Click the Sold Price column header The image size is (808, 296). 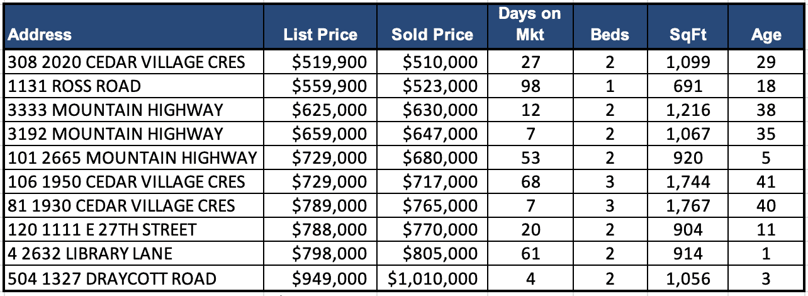tap(432, 35)
